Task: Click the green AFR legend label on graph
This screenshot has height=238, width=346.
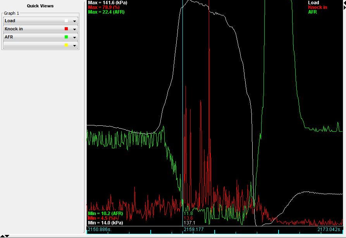Action: coord(312,12)
